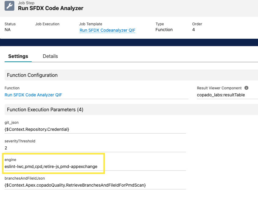Click the Status value NA
This screenshot has height=197, width=258.
(8, 30)
